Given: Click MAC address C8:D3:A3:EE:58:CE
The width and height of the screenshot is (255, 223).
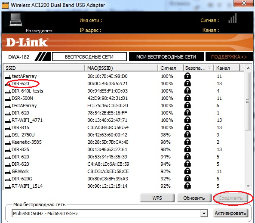Looking at the screenshot, I should 108,171.
